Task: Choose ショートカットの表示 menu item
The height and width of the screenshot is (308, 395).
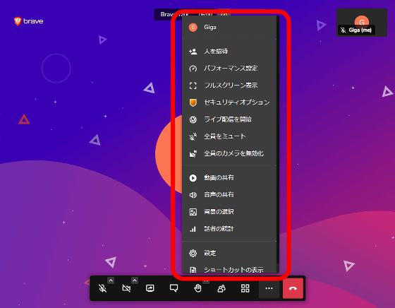Action: pyautogui.click(x=229, y=269)
